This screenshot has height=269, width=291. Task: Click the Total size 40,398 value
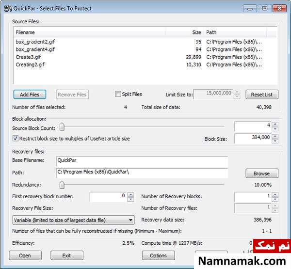[x=264, y=107]
